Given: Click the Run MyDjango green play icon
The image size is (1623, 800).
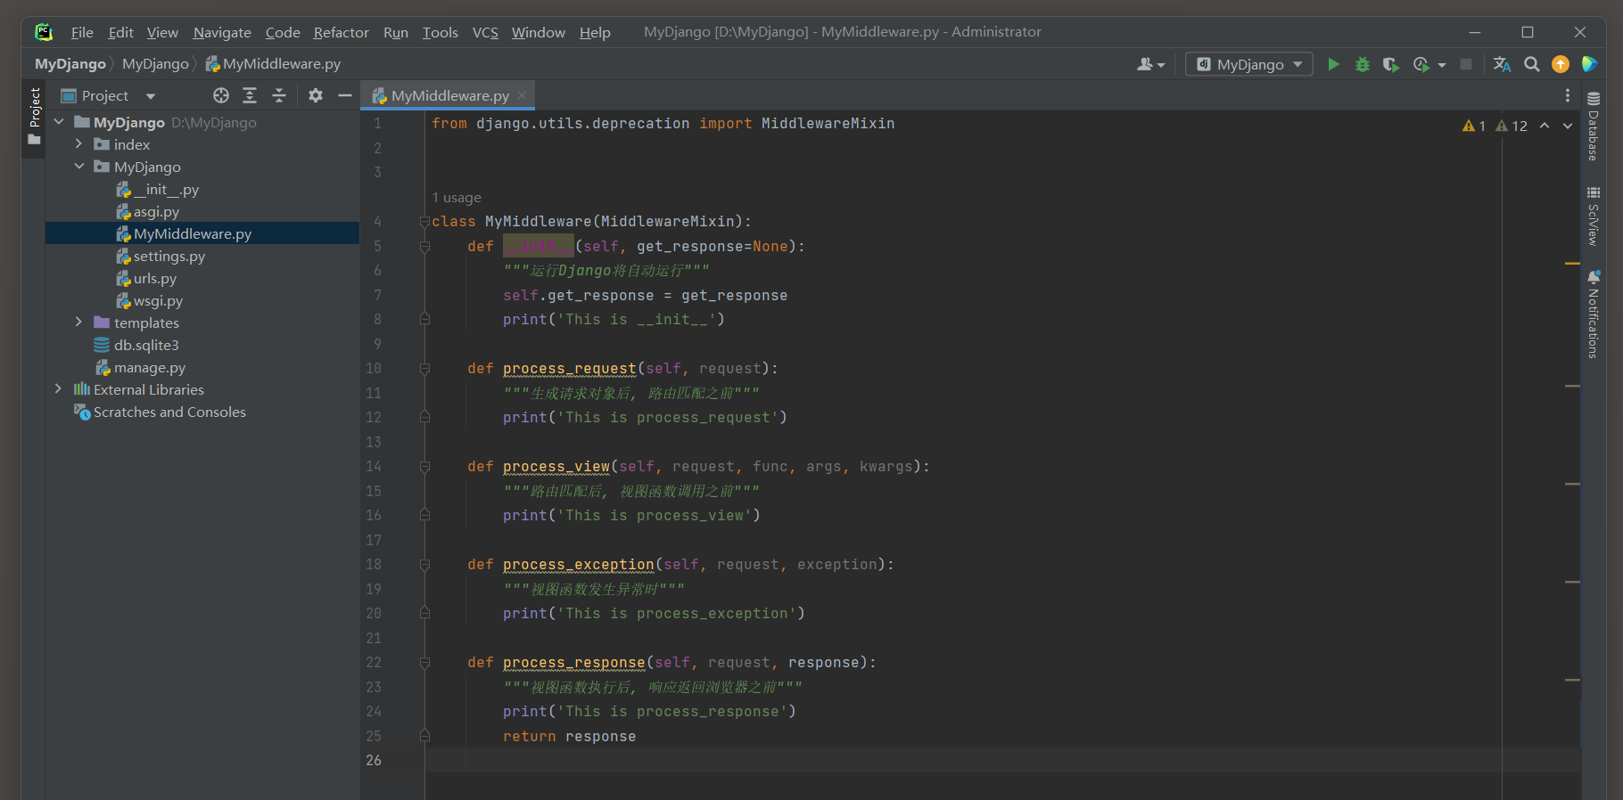Looking at the screenshot, I should pos(1333,64).
